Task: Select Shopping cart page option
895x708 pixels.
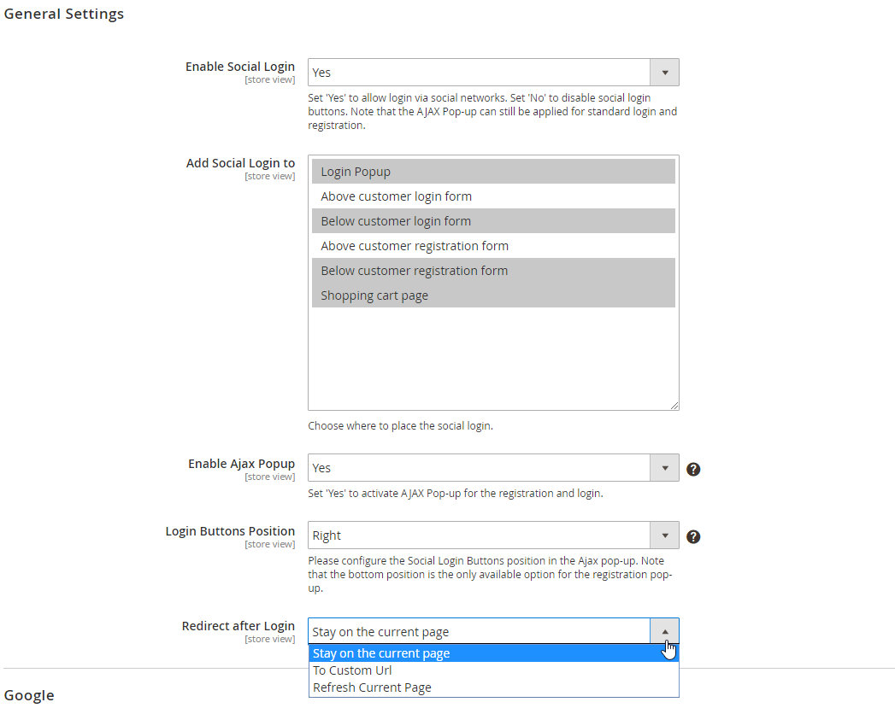Action: point(493,295)
